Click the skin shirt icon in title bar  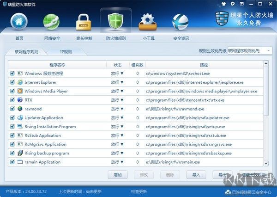pos(223,4)
